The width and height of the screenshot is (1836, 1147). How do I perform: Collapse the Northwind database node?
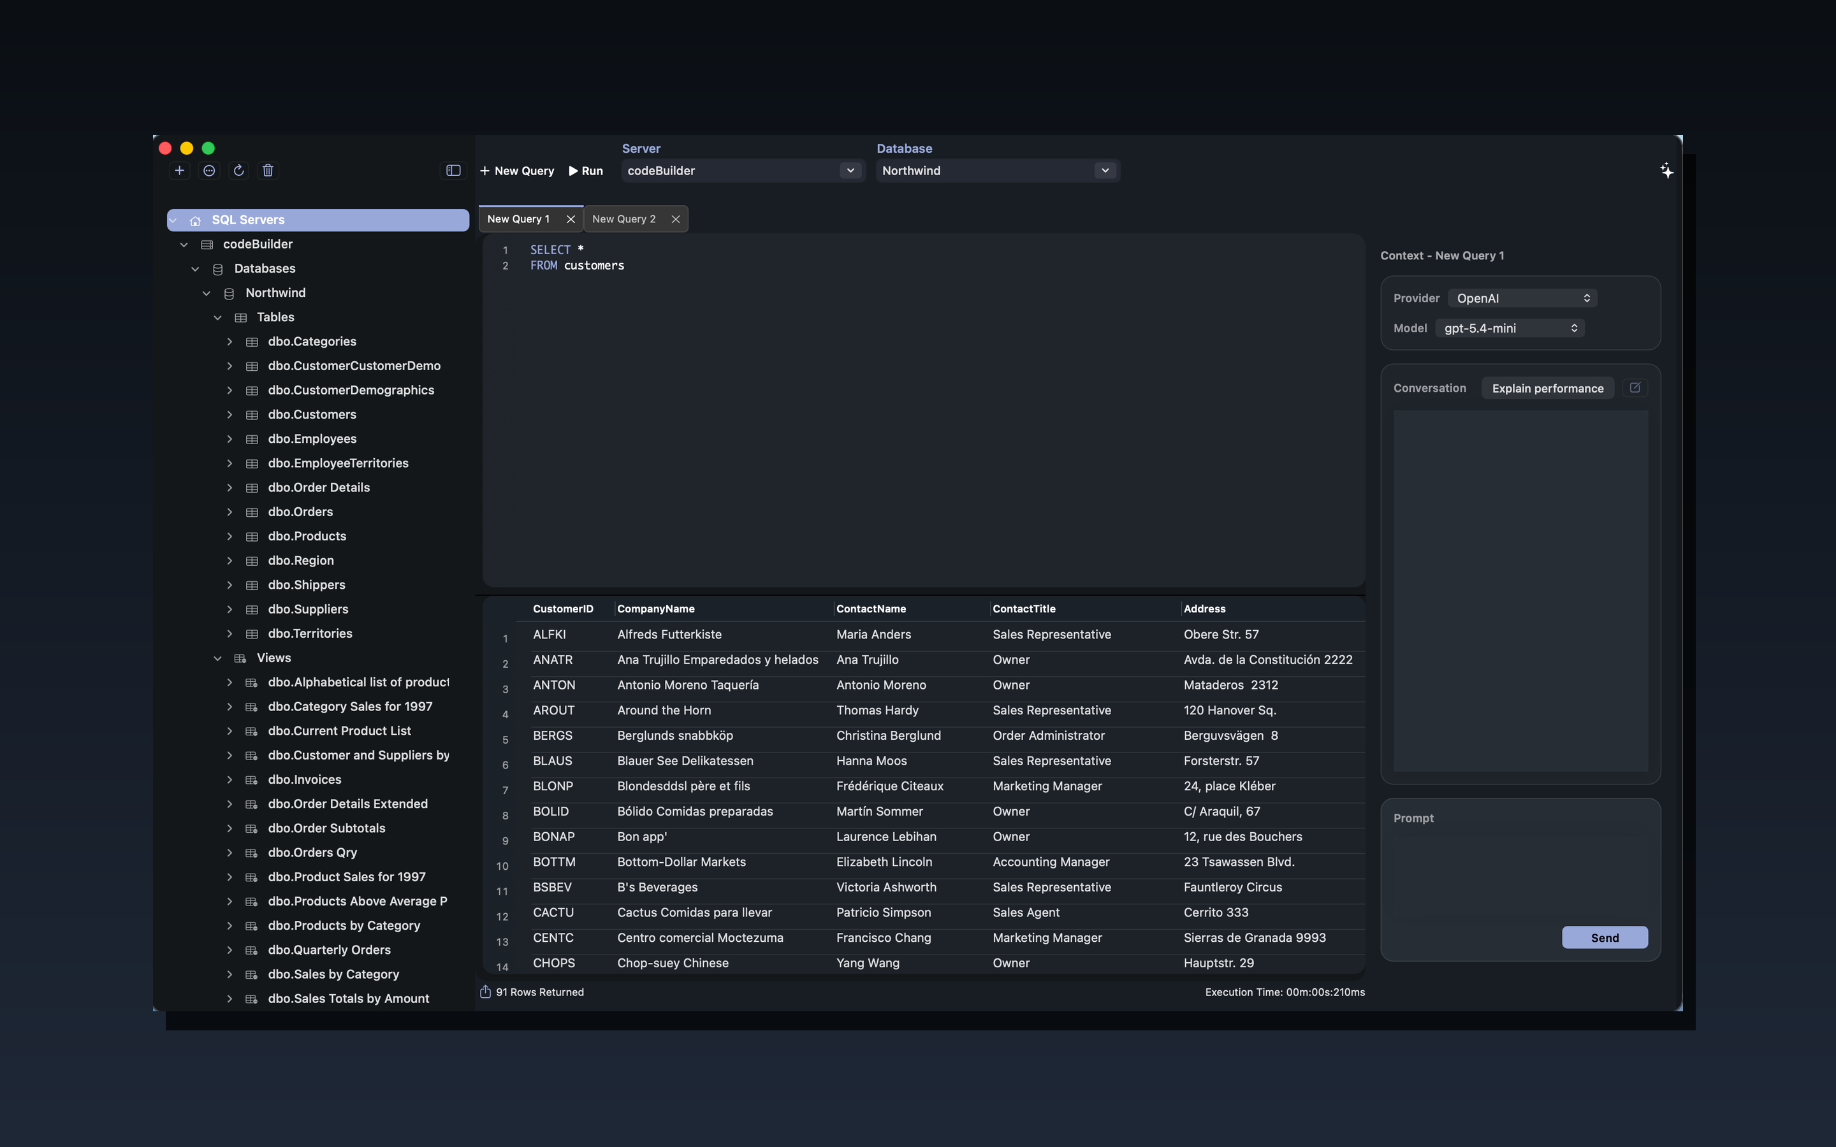pos(207,293)
